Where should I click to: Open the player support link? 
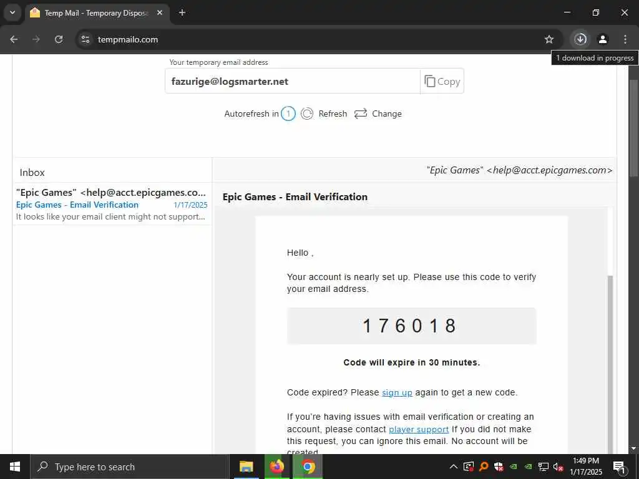coord(419,429)
